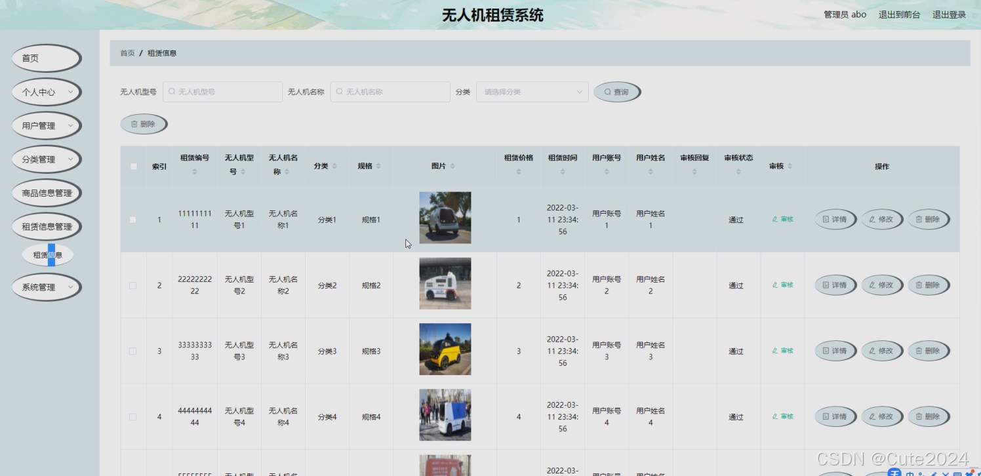The height and width of the screenshot is (476, 981).
Task: Sort by 无人机型号 column sort icon
Action: [243, 172]
